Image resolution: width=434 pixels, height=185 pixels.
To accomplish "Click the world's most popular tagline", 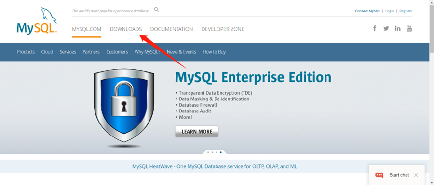I will pos(110,11).
